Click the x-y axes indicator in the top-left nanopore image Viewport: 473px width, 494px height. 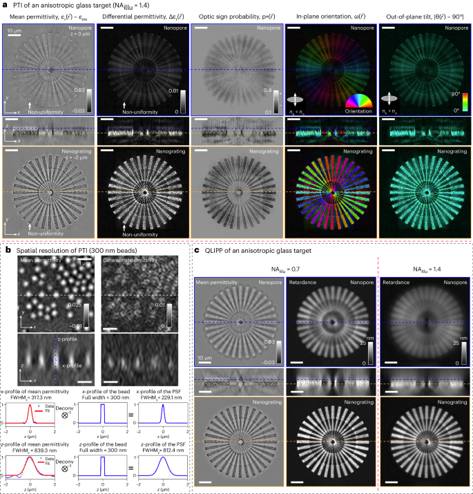click(x=10, y=106)
